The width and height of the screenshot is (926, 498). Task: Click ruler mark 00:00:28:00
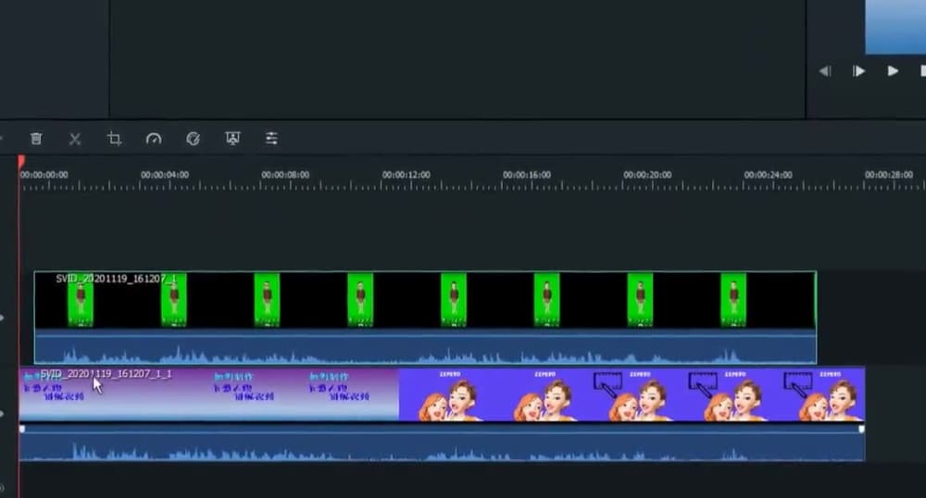889,175
